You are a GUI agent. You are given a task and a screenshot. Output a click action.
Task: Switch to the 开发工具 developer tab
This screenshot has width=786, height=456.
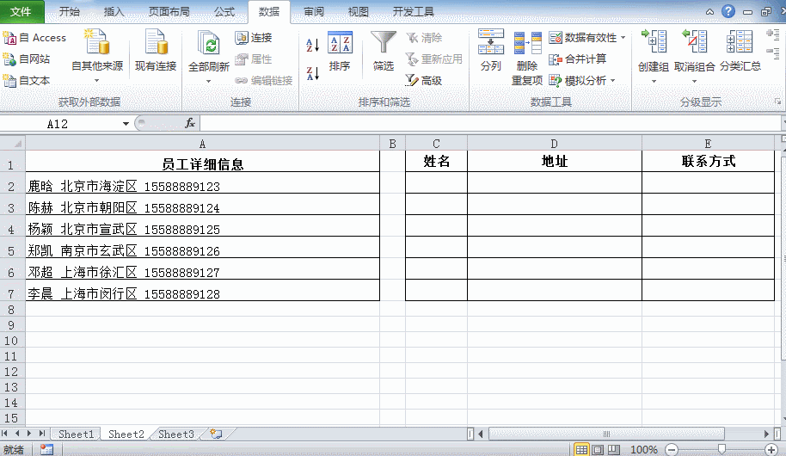coord(414,11)
